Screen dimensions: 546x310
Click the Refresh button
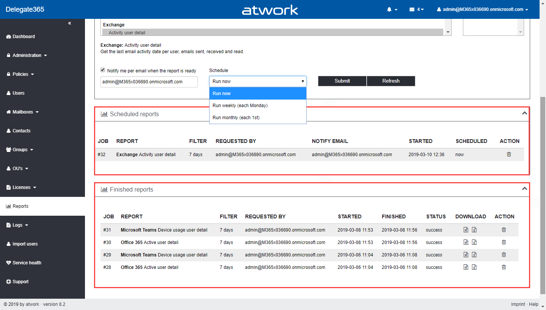[x=391, y=81]
